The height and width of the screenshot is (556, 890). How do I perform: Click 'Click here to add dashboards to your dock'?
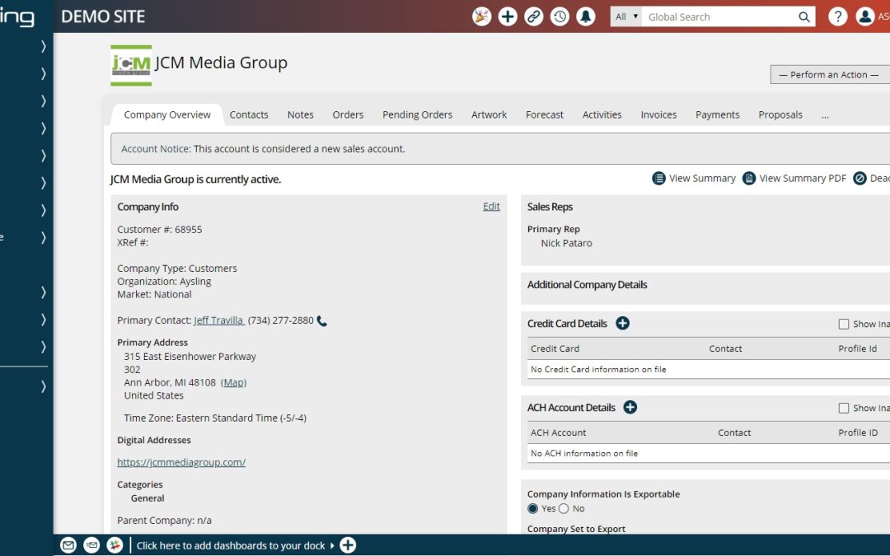pyautogui.click(x=231, y=546)
